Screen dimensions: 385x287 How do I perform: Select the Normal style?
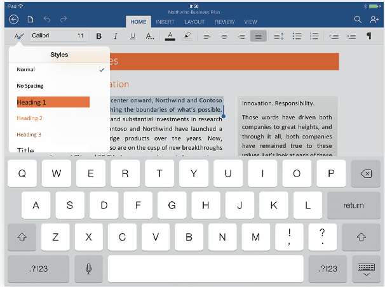tap(59, 70)
